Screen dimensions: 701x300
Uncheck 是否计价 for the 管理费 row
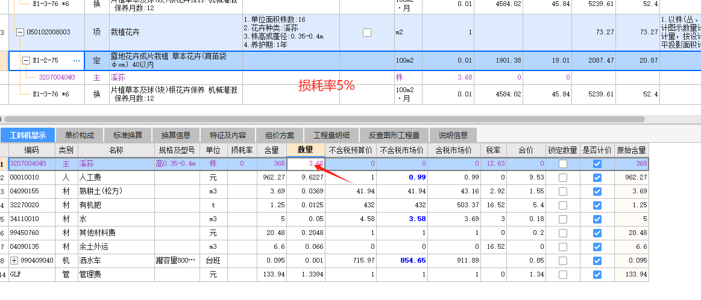click(x=597, y=275)
